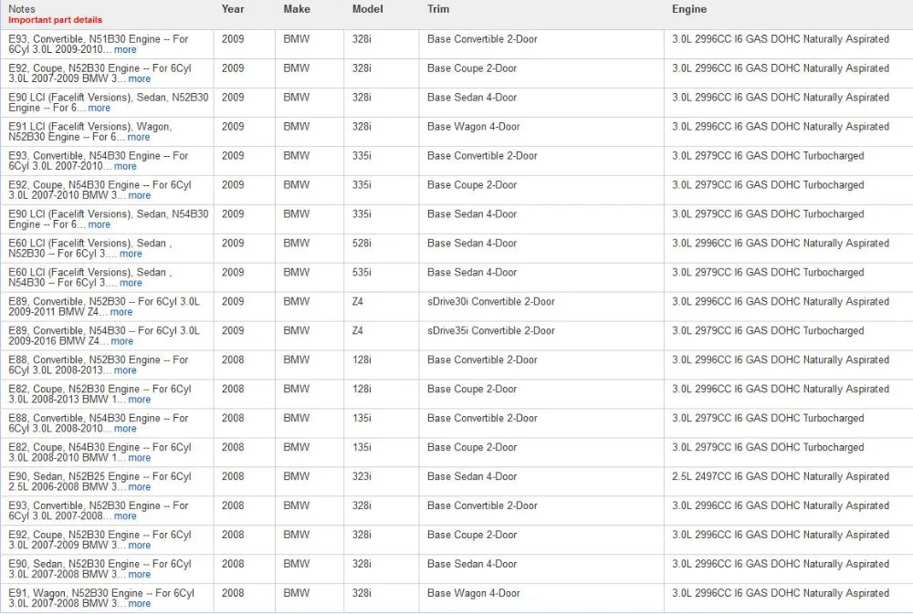Click "2.5L 2497CC I6 GAS DOHC" engine cell
The height and width of the screenshot is (614, 913).
(x=781, y=476)
